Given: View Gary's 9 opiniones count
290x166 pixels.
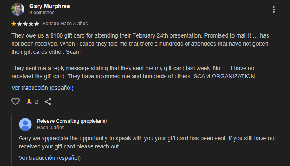Looking at the screenshot, I should 42,13.
